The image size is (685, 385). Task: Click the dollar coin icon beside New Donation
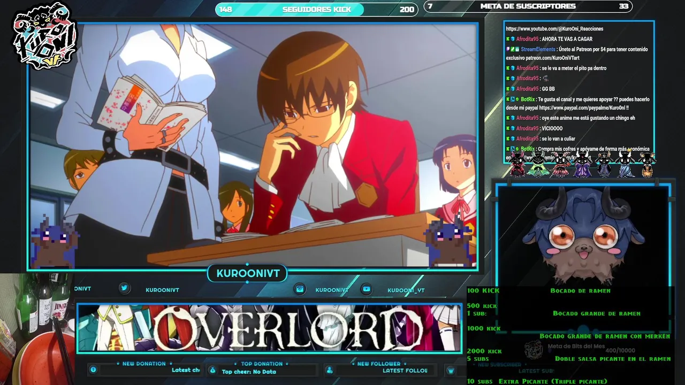tap(93, 369)
